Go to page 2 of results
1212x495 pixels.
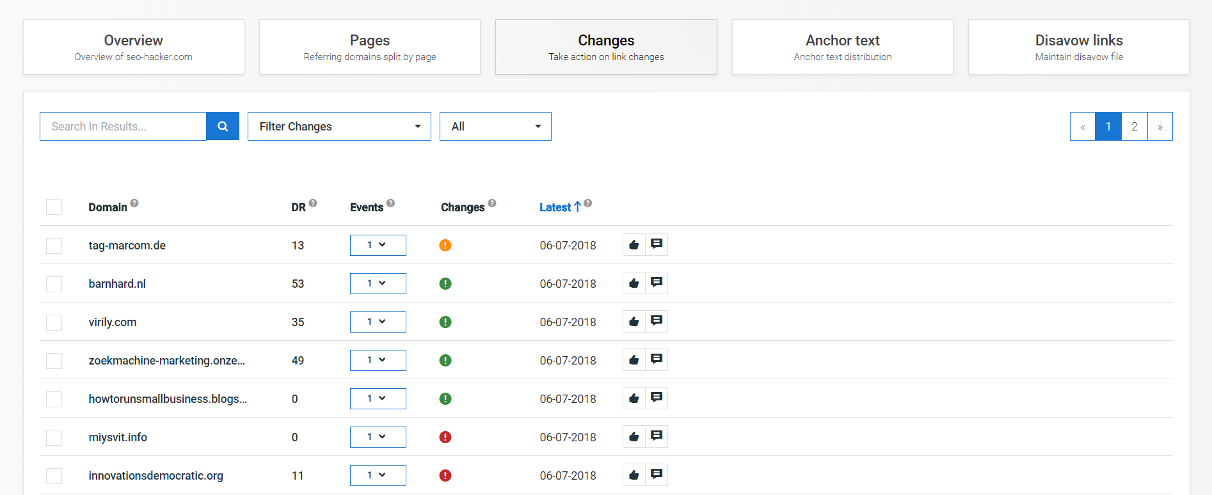[1134, 127]
